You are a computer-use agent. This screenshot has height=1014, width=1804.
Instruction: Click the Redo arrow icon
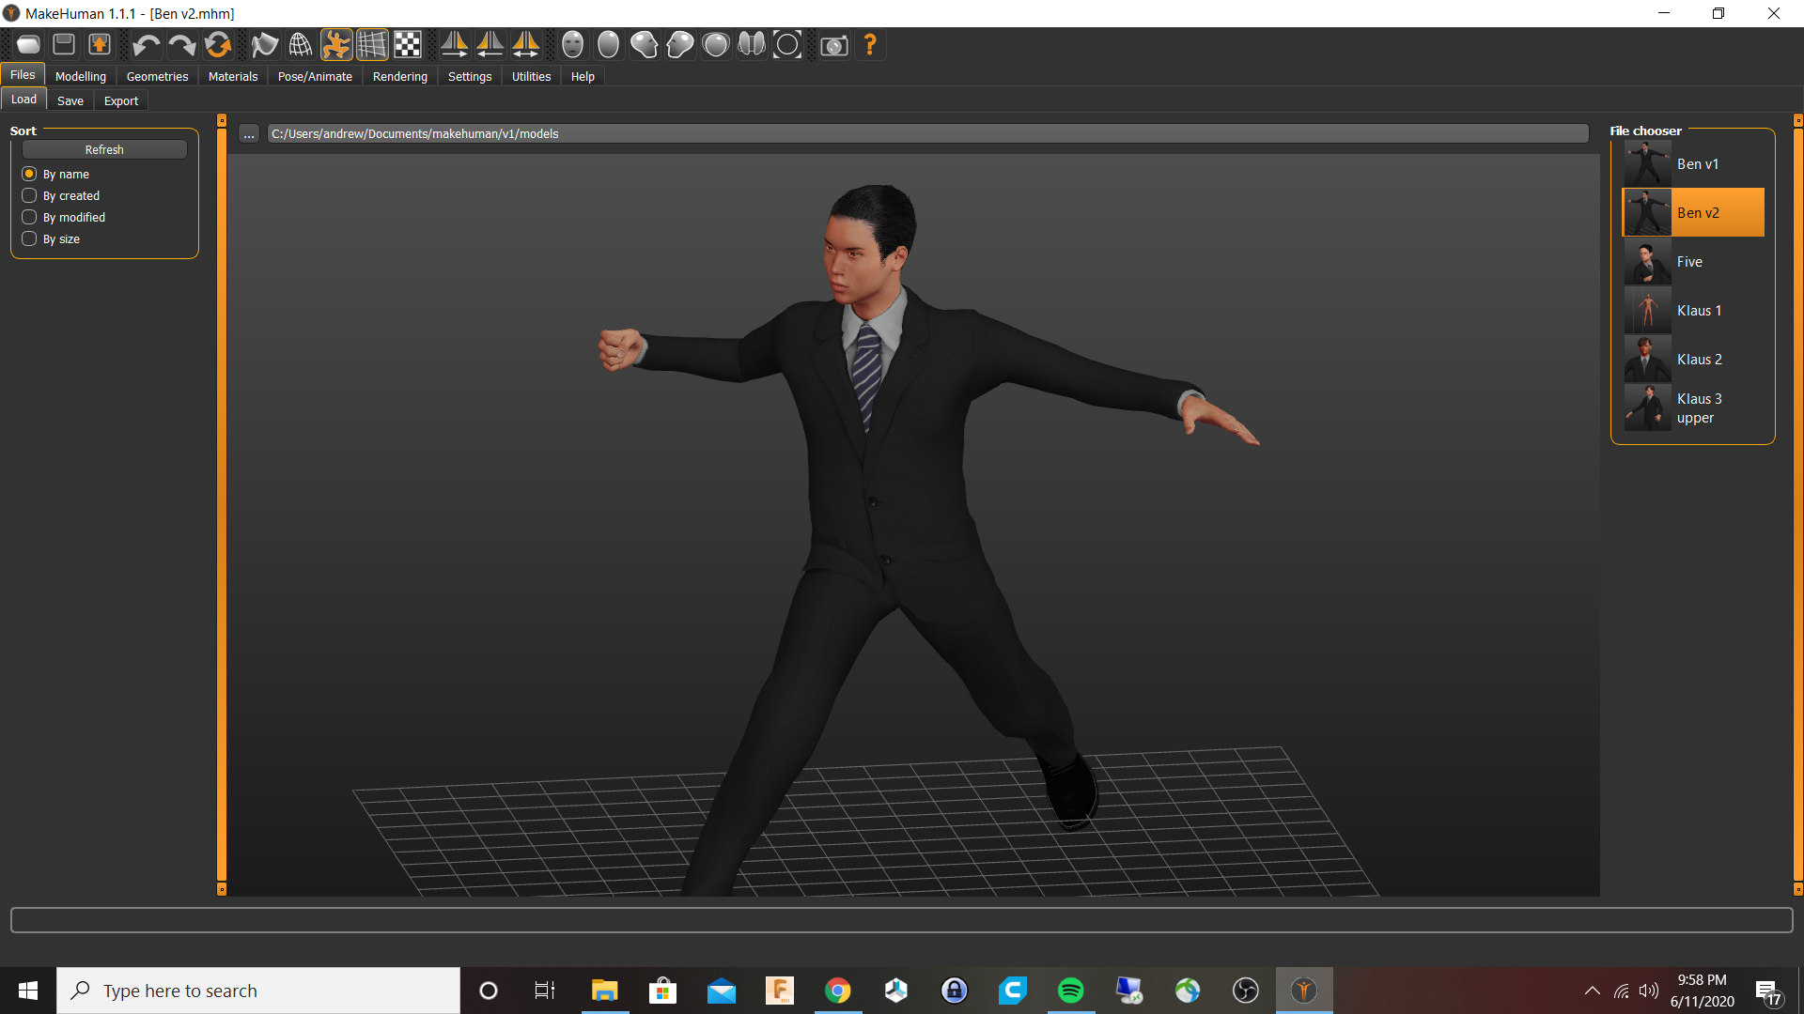click(181, 44)
